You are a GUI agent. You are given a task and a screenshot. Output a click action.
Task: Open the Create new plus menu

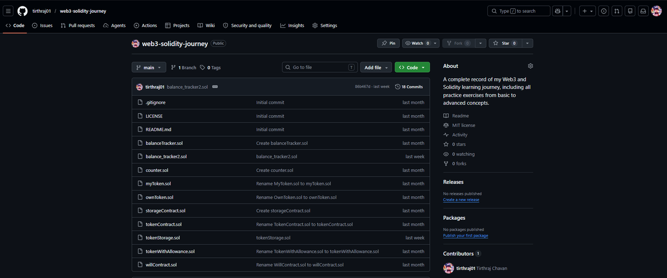pyautogui.click(x=587, y=11)
